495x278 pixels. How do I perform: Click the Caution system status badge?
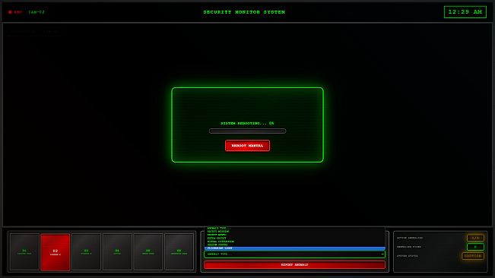click(473, 256)
